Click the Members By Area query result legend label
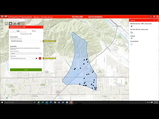159x119 pixels. tap(141, 24)
